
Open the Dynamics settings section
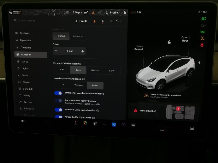[23, 40]
